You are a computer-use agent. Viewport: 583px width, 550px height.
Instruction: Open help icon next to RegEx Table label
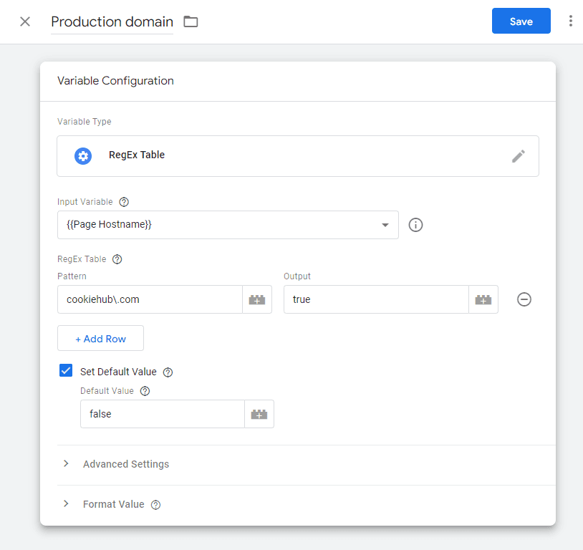117,259
